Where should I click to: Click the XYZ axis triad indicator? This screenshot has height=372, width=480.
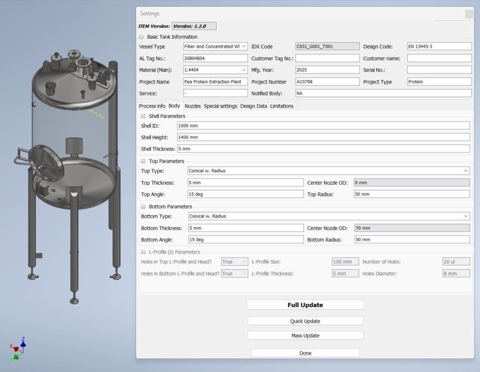(x=18, y=349)
